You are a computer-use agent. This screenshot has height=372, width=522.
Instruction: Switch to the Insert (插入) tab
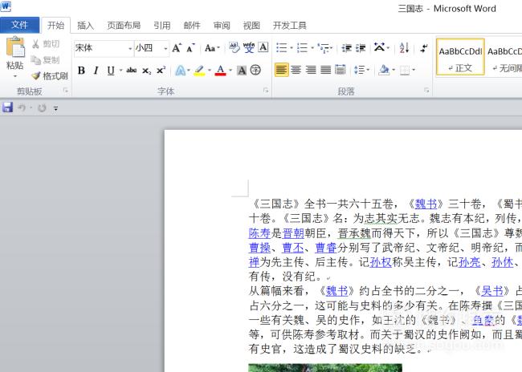pyautogui.click(x=86, y=26)
